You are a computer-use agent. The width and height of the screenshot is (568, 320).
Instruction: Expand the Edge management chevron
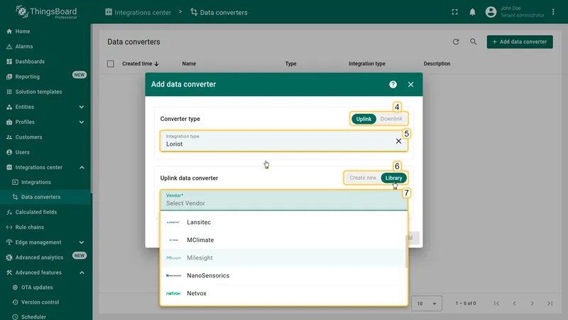click(82, 242)
